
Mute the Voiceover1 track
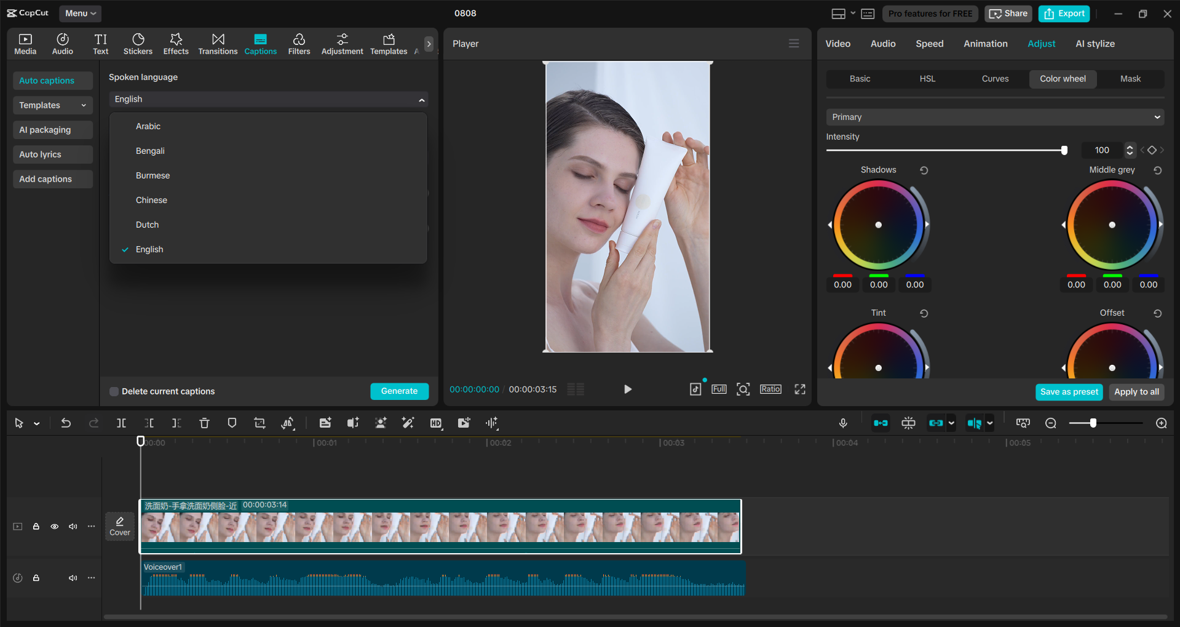(x=73, y=578)
